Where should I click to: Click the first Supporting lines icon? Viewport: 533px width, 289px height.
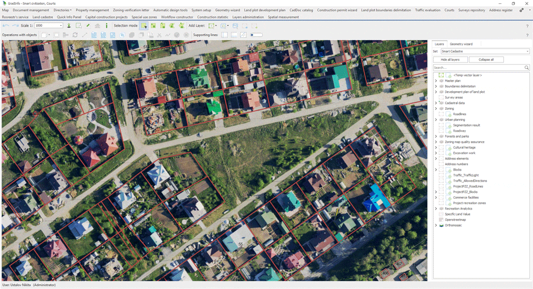coord(224,35)
